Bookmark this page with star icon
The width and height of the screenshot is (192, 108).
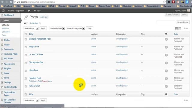coord(164,2)
